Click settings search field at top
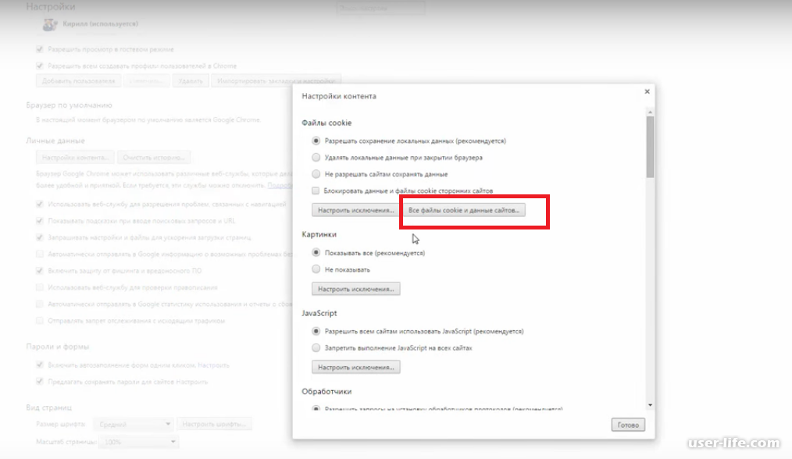This screenshot has height=459, width=792. coord(381,8)
